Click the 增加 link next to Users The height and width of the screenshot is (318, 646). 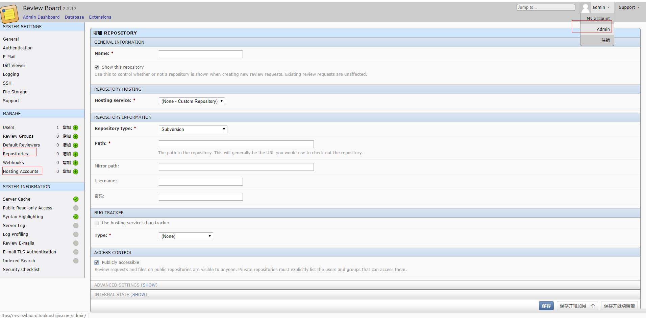pyautogui.click(x=67, y=128)
